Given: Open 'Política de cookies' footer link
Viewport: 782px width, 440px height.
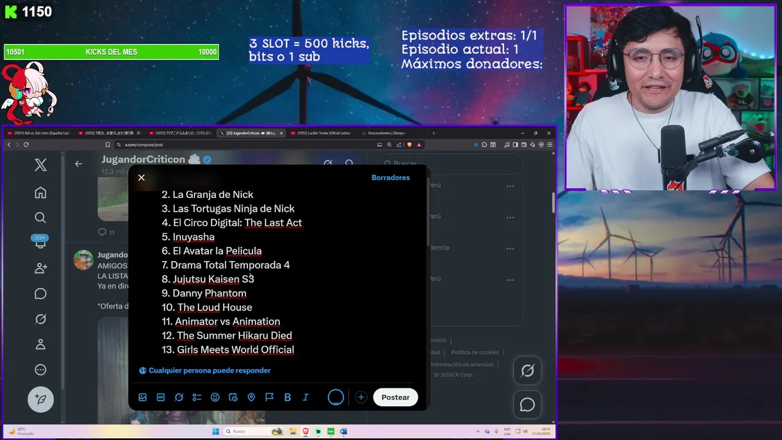Looking at the screenshot, I should tap(475, 353).
